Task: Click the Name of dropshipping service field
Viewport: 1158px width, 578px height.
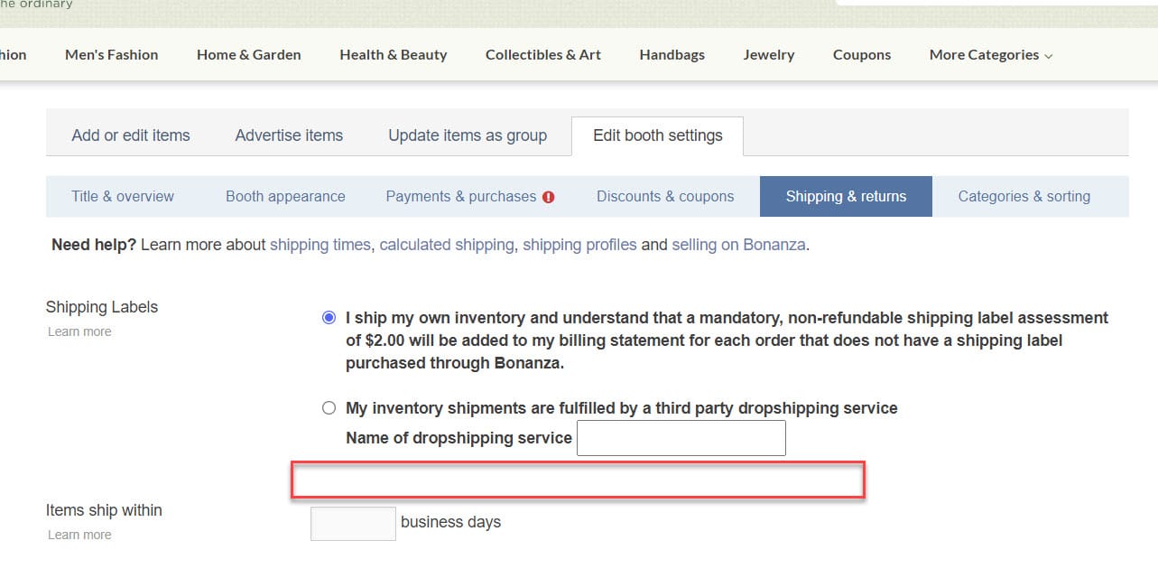Action: [681, 438]
